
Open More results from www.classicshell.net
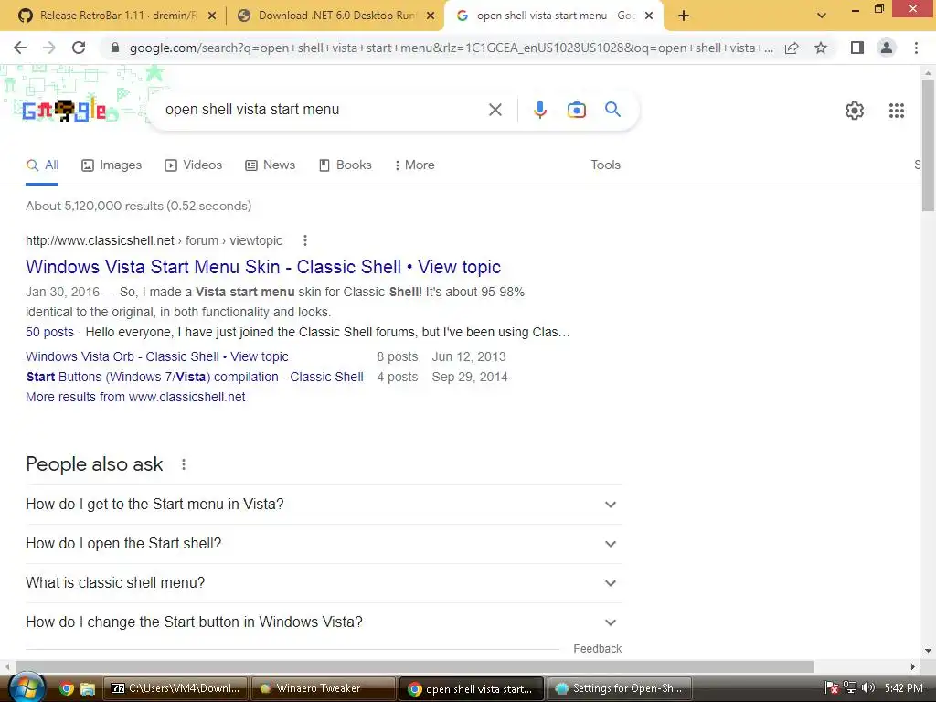click(135, 397)
